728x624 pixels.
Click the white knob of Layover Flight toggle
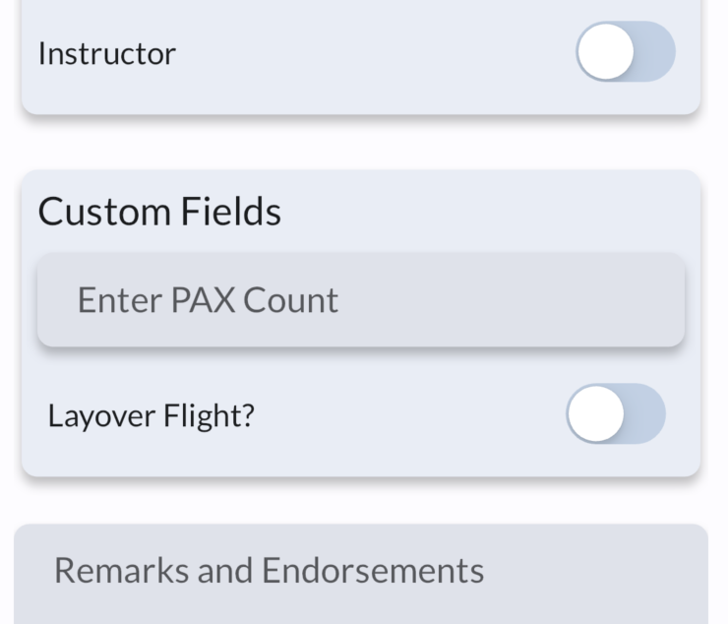(595, 414)
